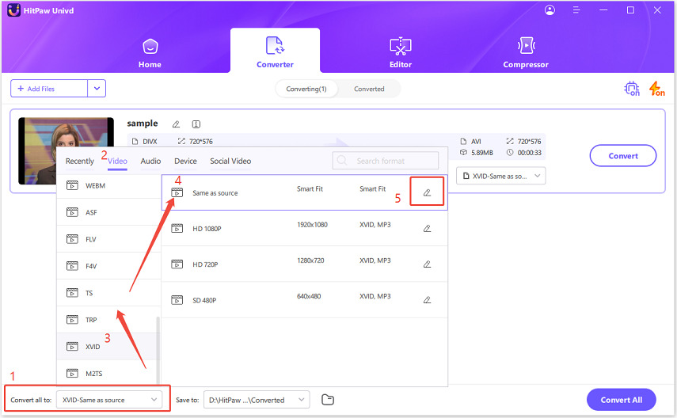The height and width of the screenshot is (418, 677).
Task: Select the Video format tab
Action: click(117, 161)
